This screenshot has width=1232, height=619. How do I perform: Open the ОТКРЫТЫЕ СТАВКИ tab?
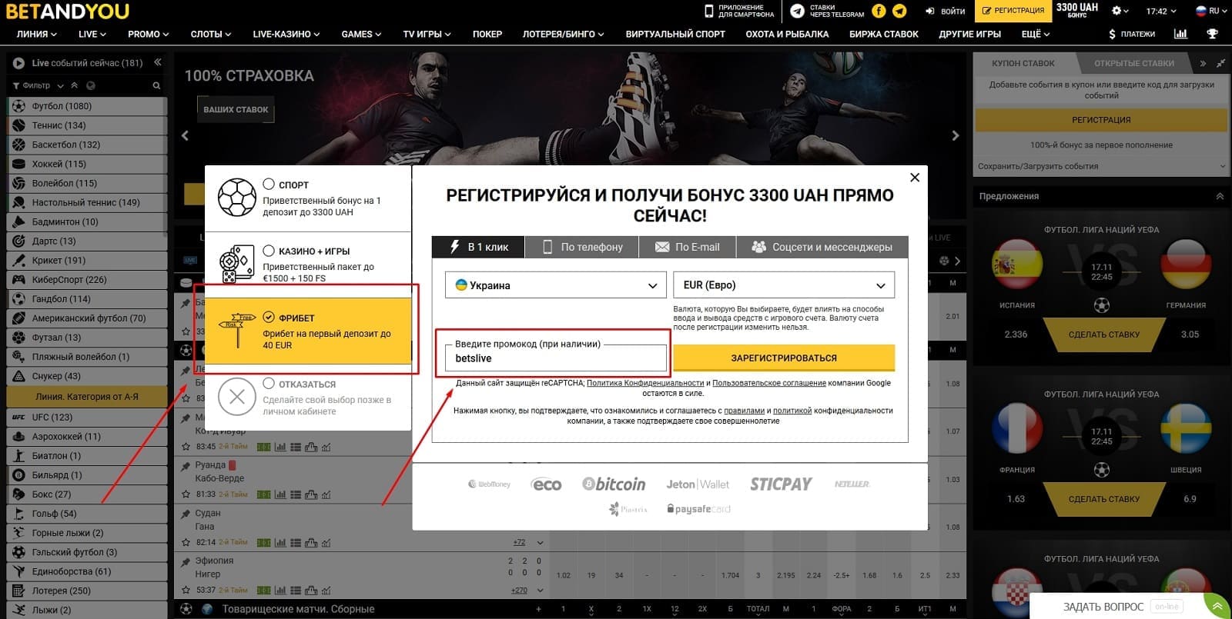1134,63
